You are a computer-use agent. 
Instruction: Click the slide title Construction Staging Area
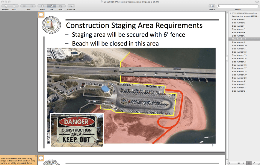point(134,25)
